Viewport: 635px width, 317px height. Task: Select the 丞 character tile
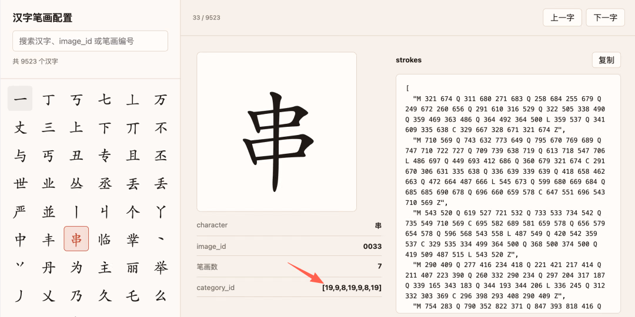[x=105, y=183]
